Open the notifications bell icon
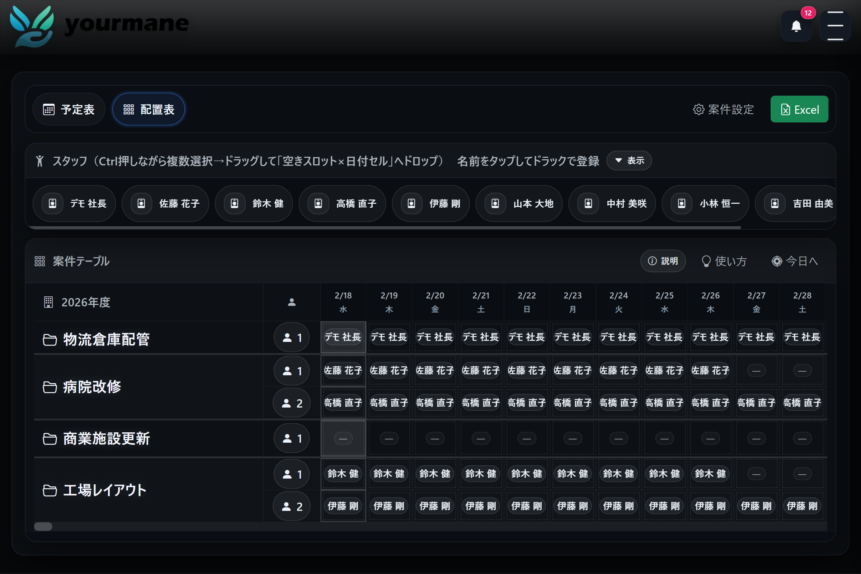 (x=796, y=26)
